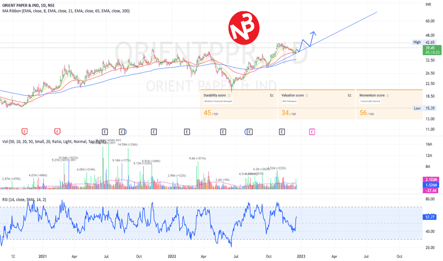Image resolution: width=443 pixels, height=261 pixels.
Task: Click the 16M volume axis value
Action: (x=429, y=144)
